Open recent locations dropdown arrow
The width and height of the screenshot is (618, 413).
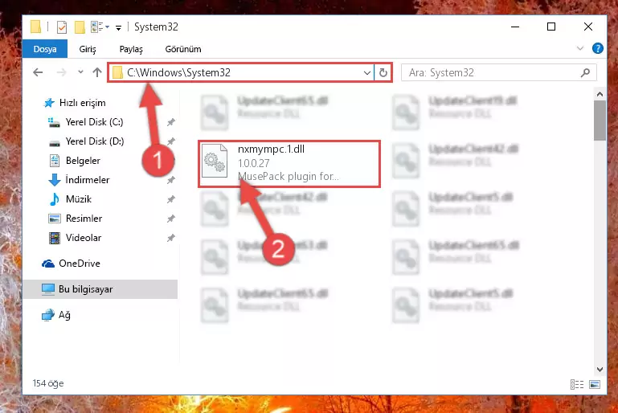80,72
